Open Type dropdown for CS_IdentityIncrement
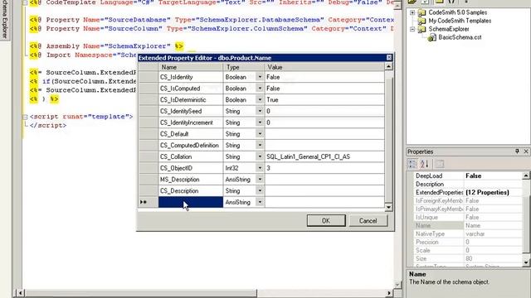Image resolution: width=531 pixels, height=298 pixels. 260,123
